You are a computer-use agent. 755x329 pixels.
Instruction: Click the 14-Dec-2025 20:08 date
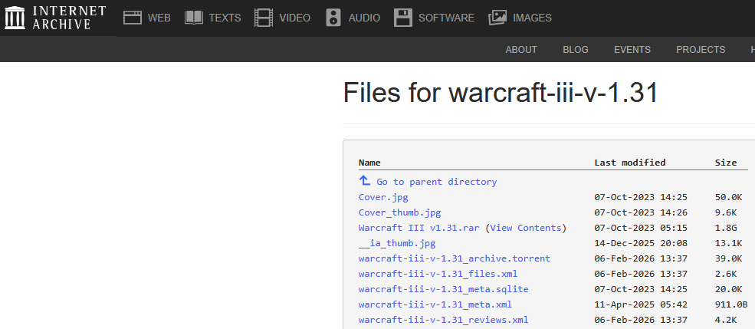click(641, 243)
